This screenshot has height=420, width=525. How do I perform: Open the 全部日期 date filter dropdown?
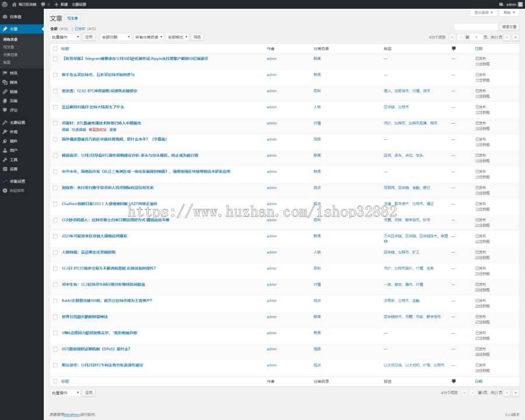point(116,37)
